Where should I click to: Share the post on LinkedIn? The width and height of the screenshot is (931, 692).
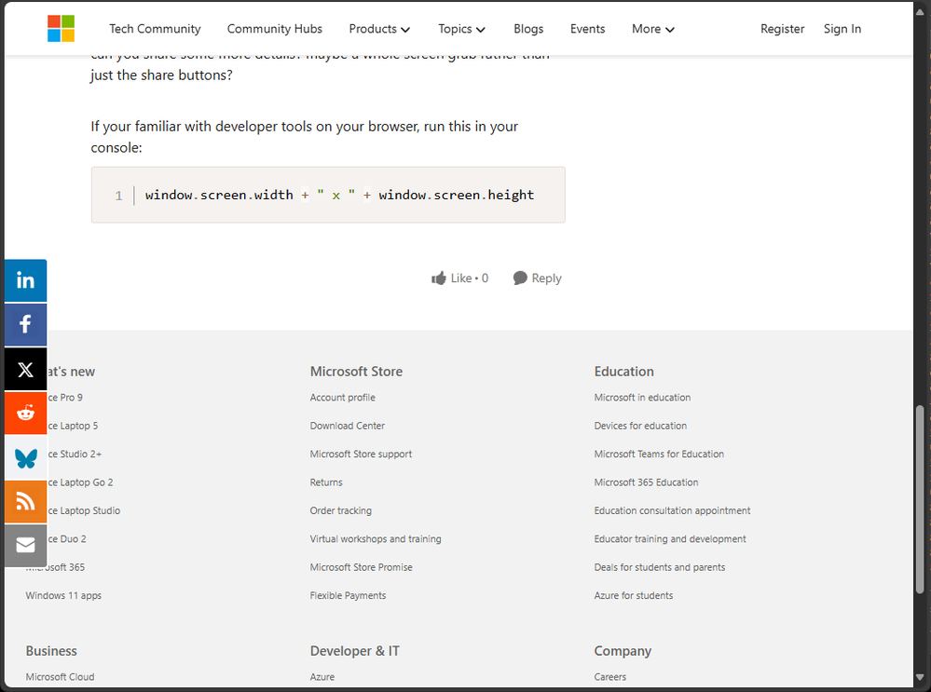click(25, 280)
